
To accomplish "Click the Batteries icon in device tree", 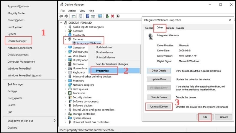I will (x=70, y=31).
